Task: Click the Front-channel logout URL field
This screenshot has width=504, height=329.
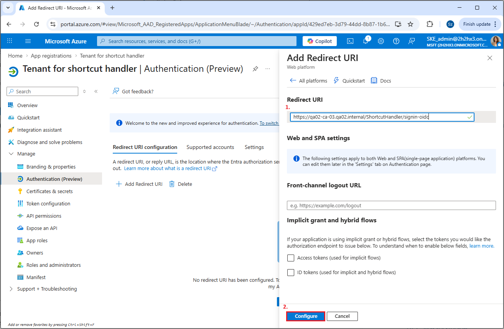Action: click(391, 205)
